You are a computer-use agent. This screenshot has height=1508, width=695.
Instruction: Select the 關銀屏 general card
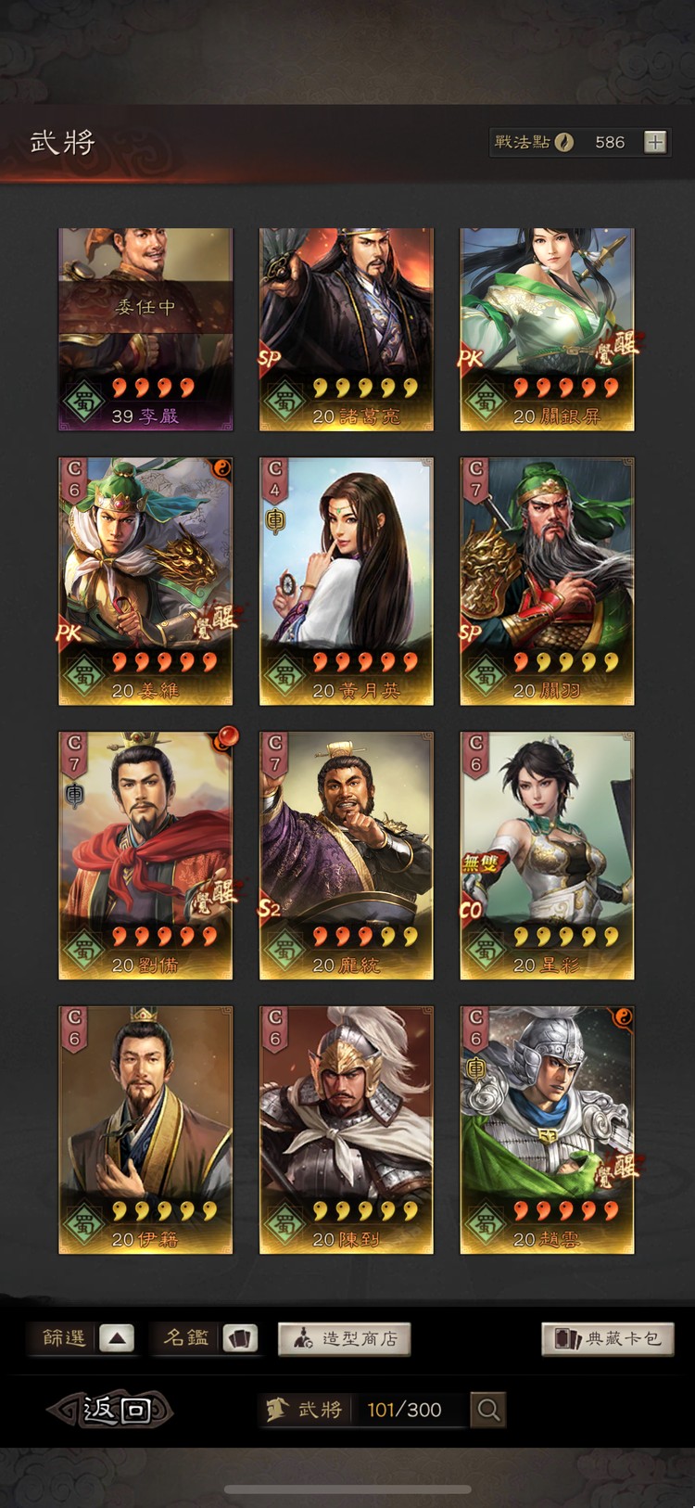(547, 329)
